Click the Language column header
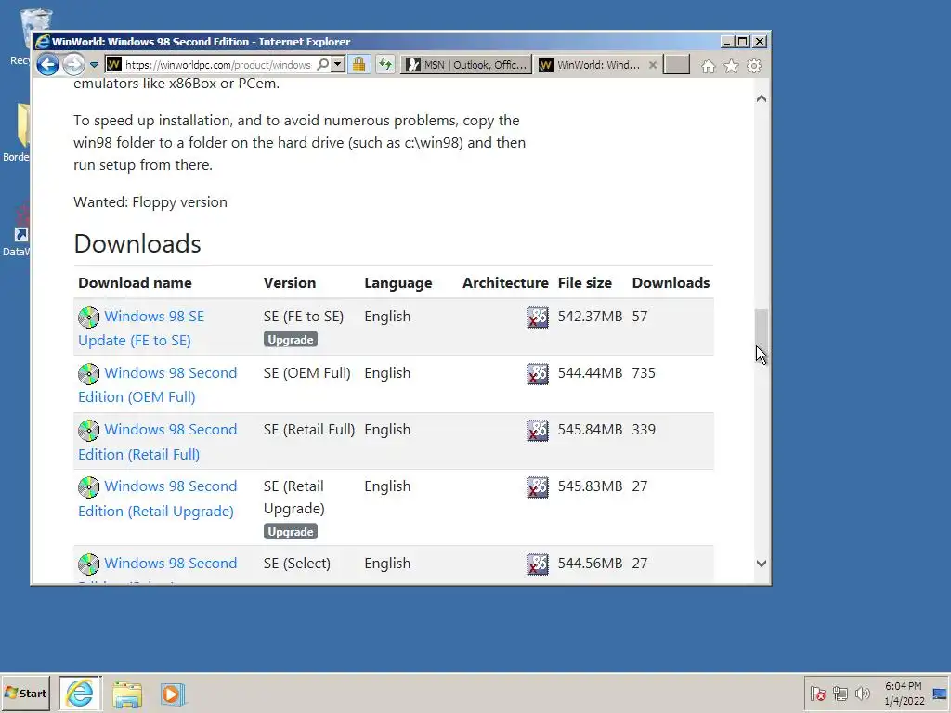The height and width of the screenshot is (713, 951). 397,283
